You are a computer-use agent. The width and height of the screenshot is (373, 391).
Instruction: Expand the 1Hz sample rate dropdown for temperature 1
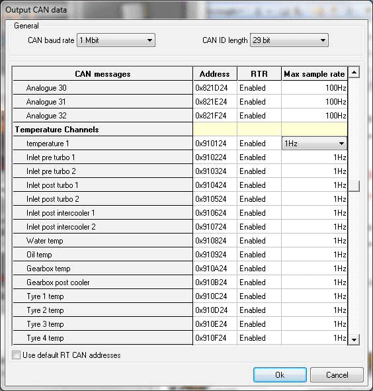(x=341, y=144)
